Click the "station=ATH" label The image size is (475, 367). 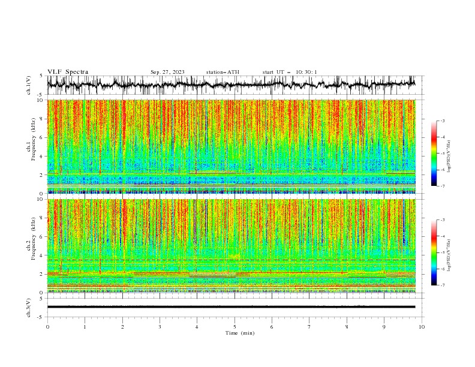(x=223, y=72)
